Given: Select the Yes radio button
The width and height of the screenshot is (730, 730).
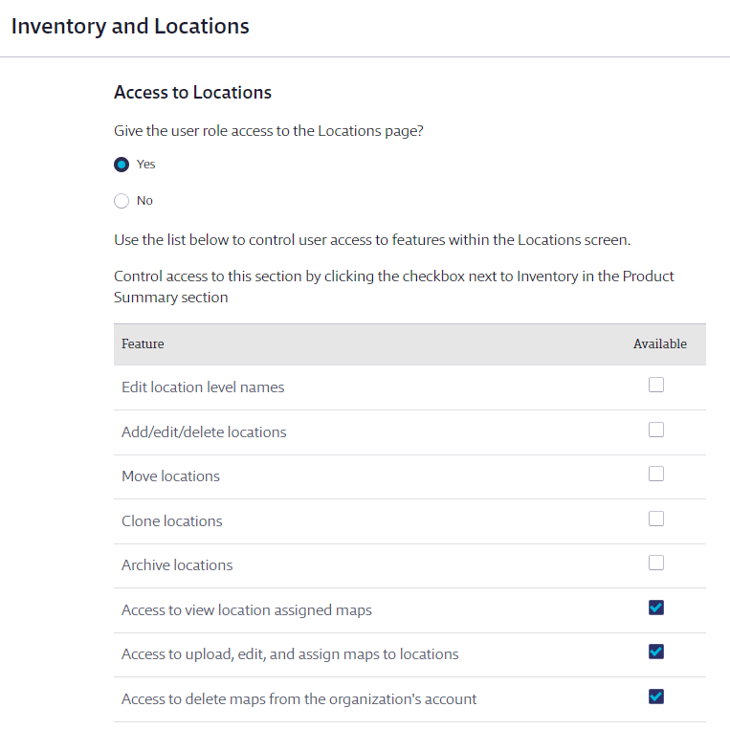Looking at the screenshot, I should coord(122,165).
